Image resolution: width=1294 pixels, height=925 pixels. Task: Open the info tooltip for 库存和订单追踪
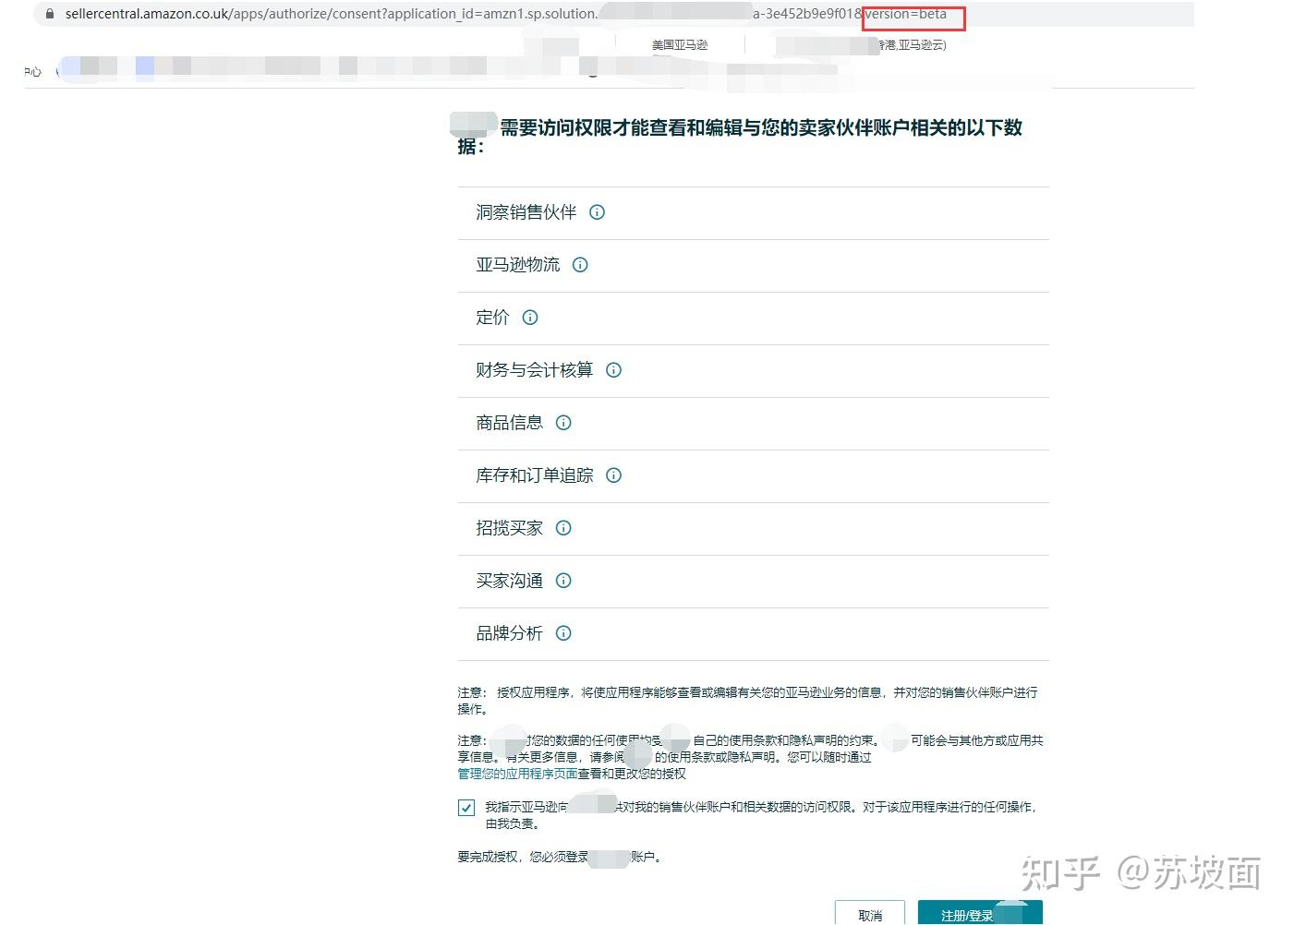[613, 475]
